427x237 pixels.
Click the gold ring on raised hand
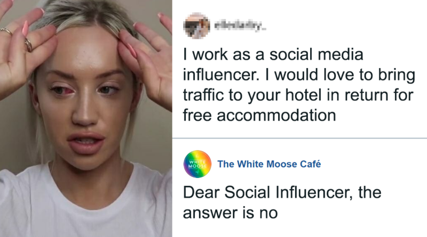pyautogui.click(x=28, y=45)
